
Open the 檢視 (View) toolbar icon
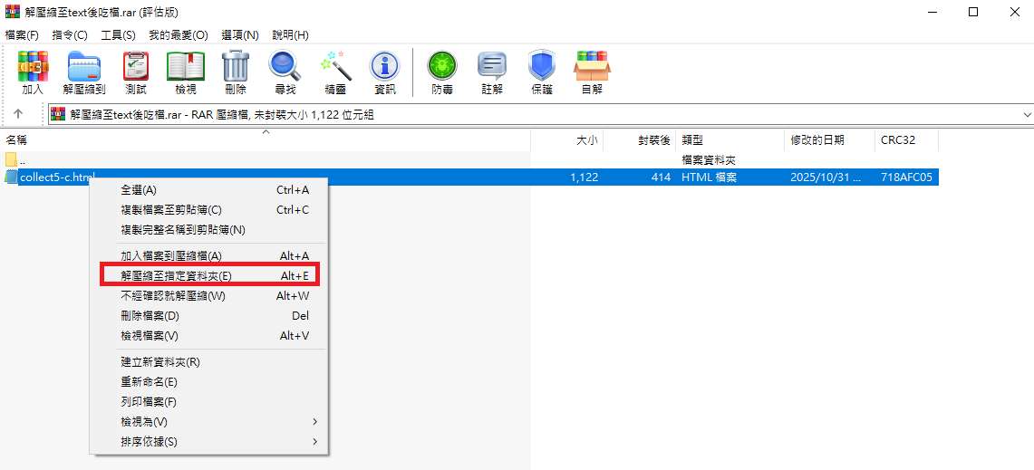coord(185,72)
